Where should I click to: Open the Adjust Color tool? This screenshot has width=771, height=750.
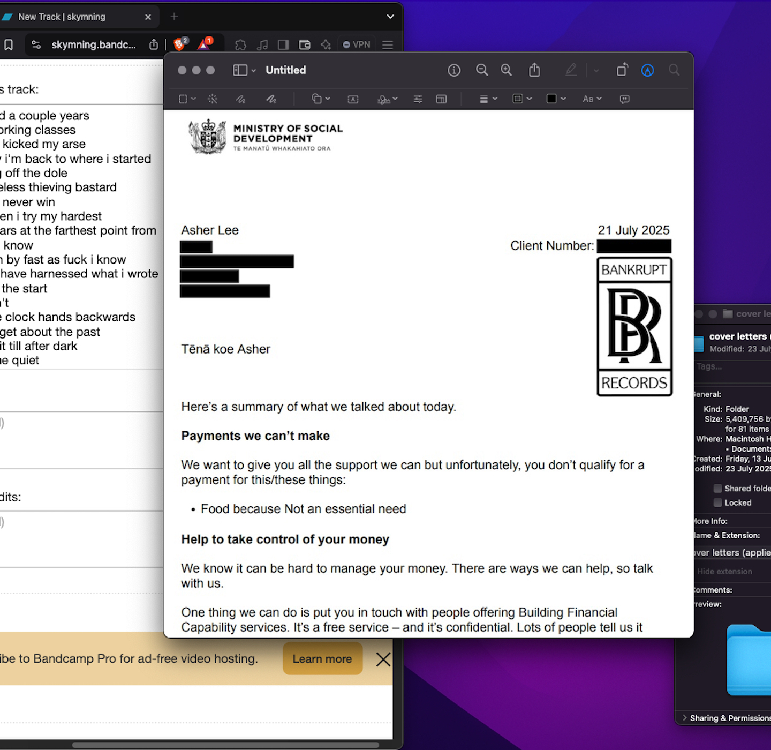418,99
